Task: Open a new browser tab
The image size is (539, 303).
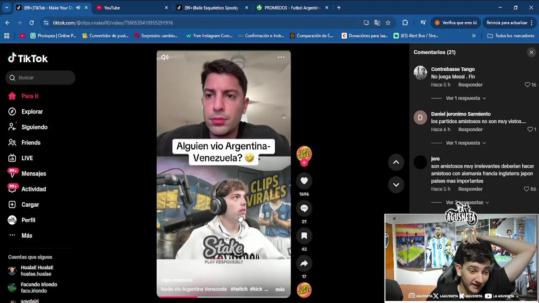Action: [x=339, y=8]
